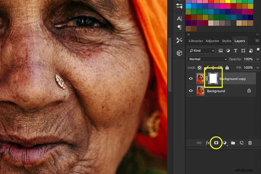Open the Opacity slider arrow
The width and height of the screenshot is (261, 174).
258,59
